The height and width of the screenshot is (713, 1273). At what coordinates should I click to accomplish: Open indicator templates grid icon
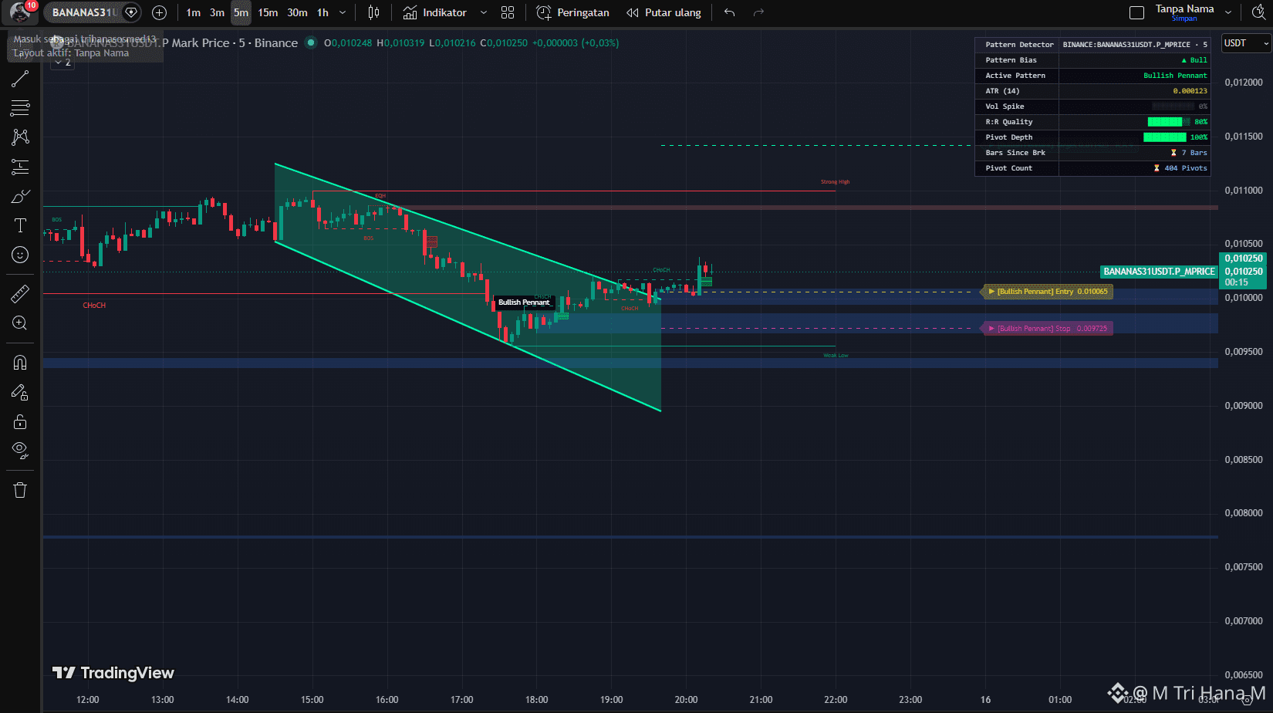[x=508, y=12]
